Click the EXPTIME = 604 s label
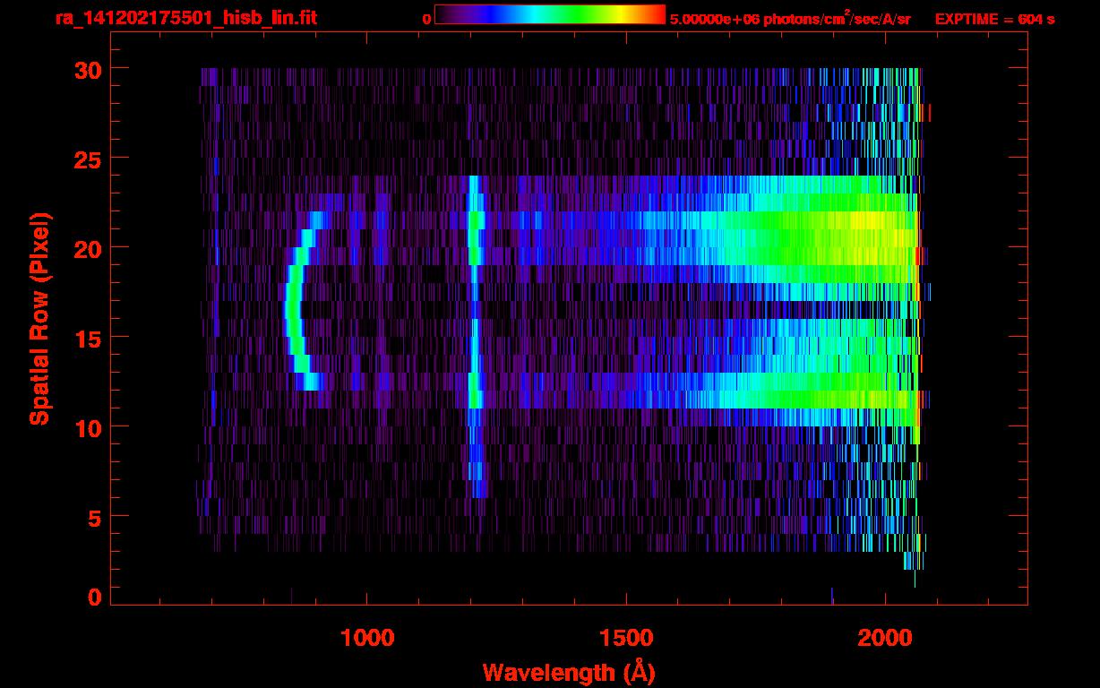This screenshot has height=688, width=1100. tap(994, 19)
